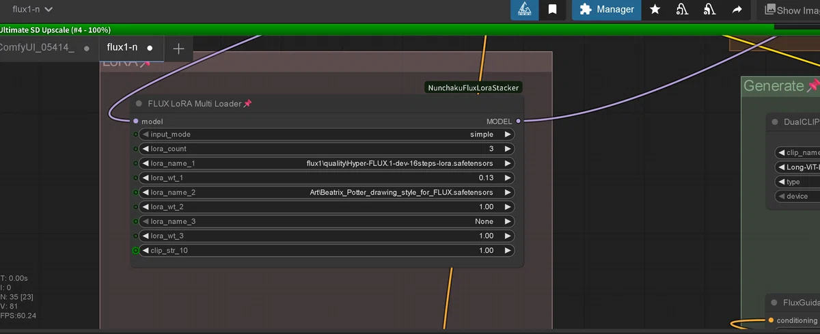The image size is (820, 334).
Task: Click the FPS:60.24 stat text
Action: point(18,316)
